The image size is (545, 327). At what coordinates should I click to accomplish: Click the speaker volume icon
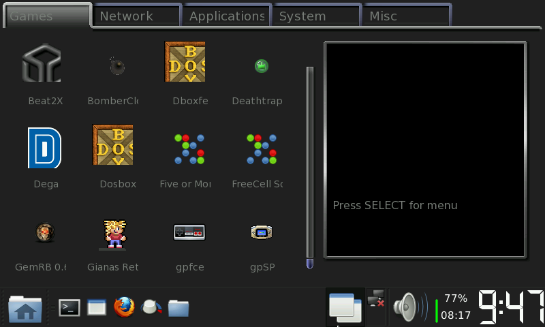pyautogui.click(x=409, y=307)
